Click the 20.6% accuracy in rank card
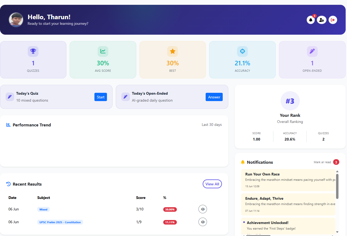347x236 pixels. click(290, 139)
